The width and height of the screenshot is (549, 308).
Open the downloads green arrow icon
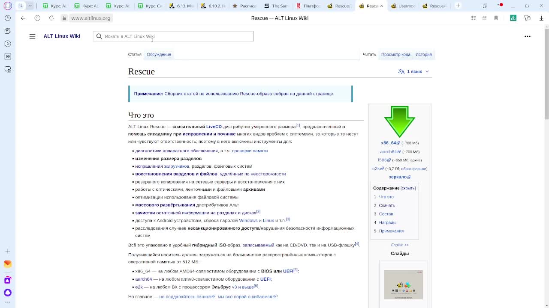click(513, 18)
